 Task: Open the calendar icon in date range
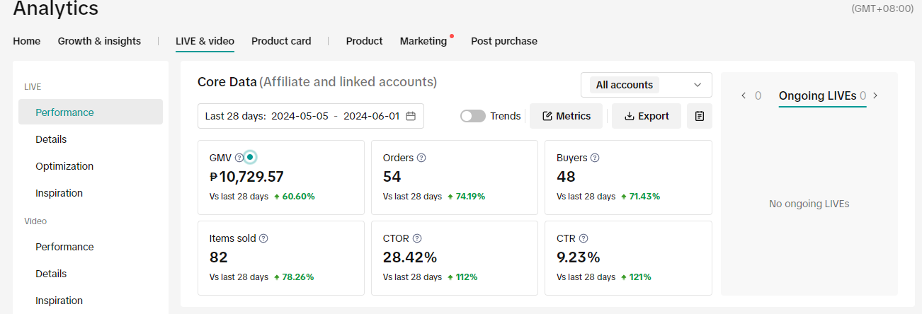(x=411, y=116)
